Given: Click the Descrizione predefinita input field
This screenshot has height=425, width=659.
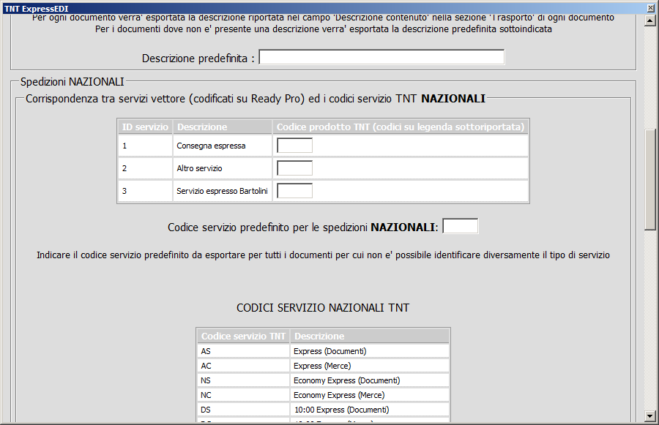Looking at the screenshot, I should (381, 57).
